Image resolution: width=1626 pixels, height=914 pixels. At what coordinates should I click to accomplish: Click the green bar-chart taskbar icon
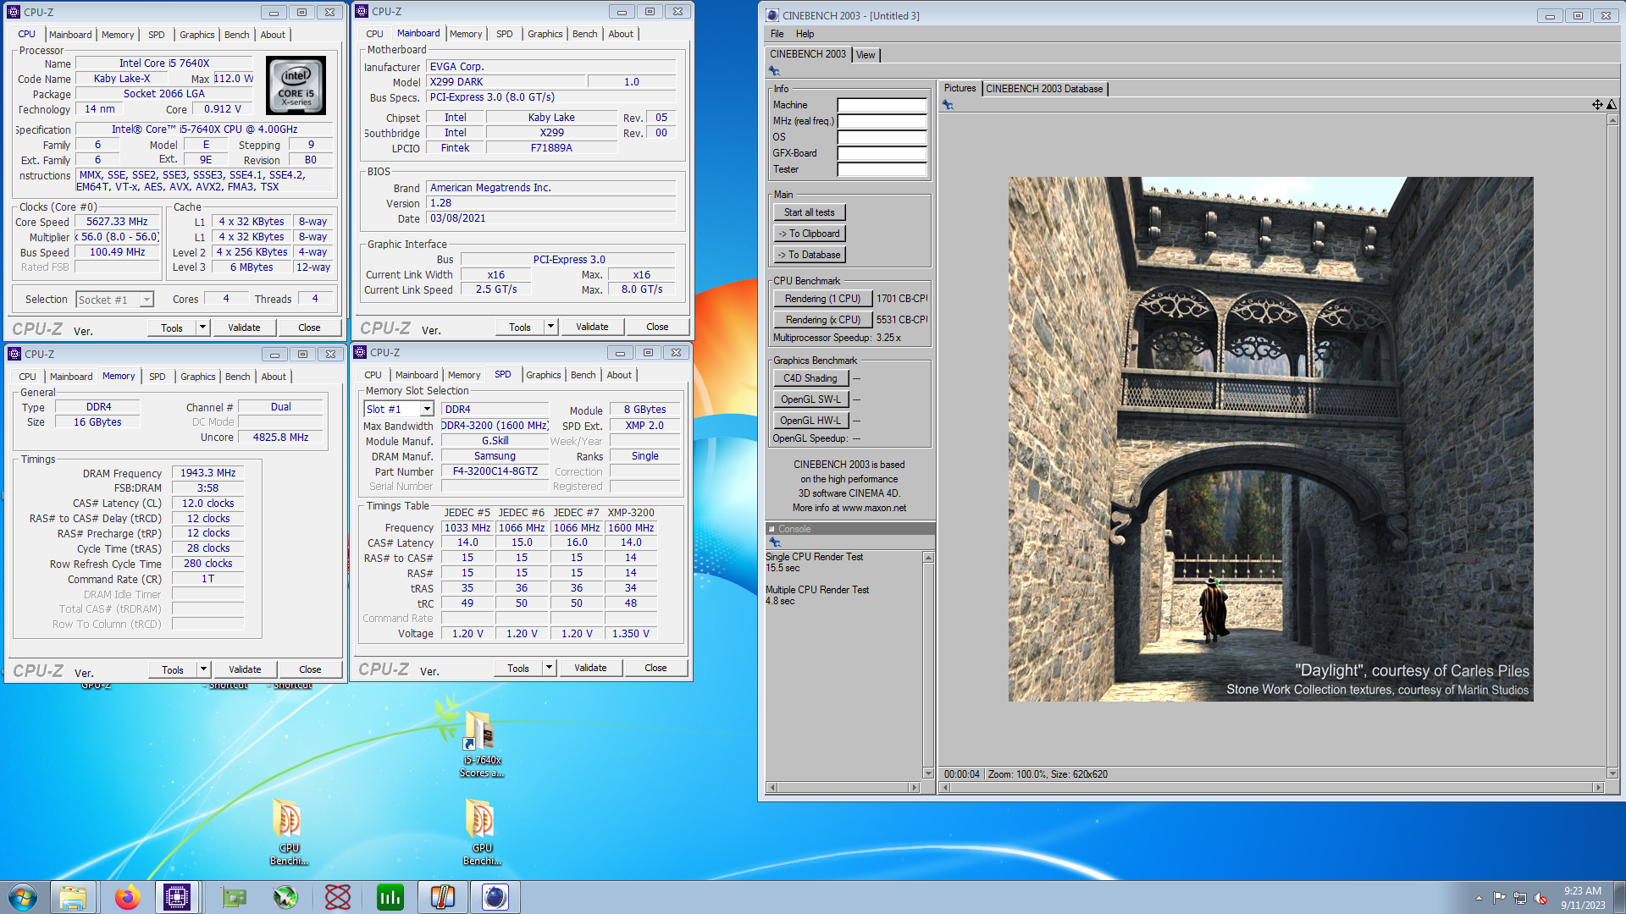click(390, 897)
